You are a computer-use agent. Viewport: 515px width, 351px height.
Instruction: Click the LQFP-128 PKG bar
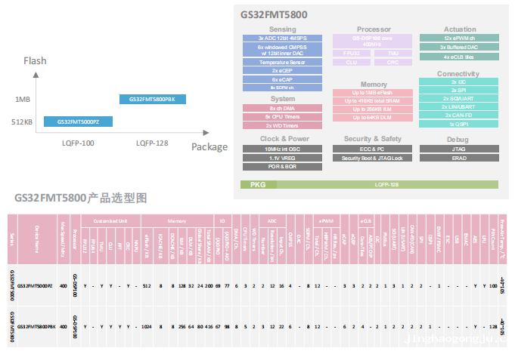[369, 184]
